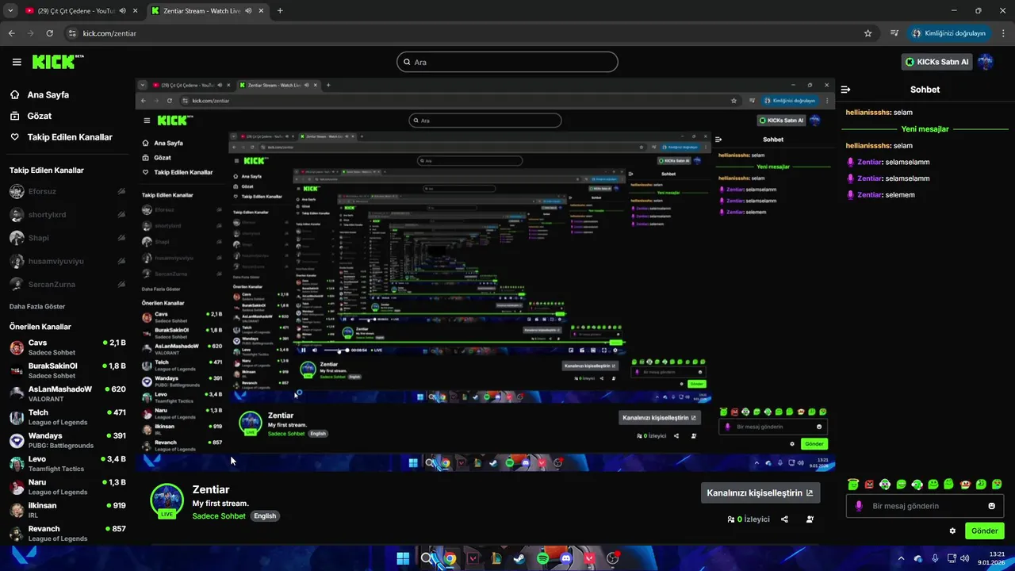Bookmark this page with star icon
The width and height of the screenshot is (1015, 571).
868,33
